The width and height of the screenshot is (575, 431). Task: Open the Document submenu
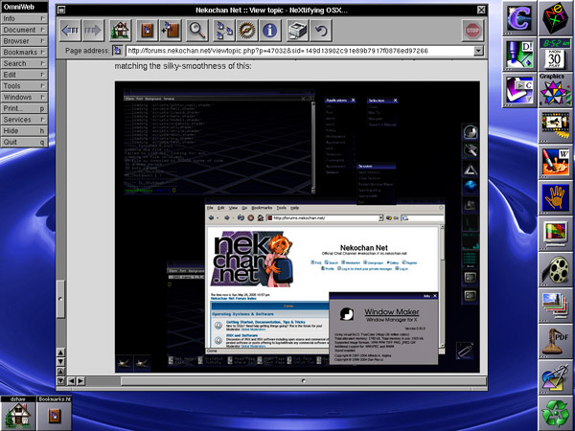[x=24, y=30]
